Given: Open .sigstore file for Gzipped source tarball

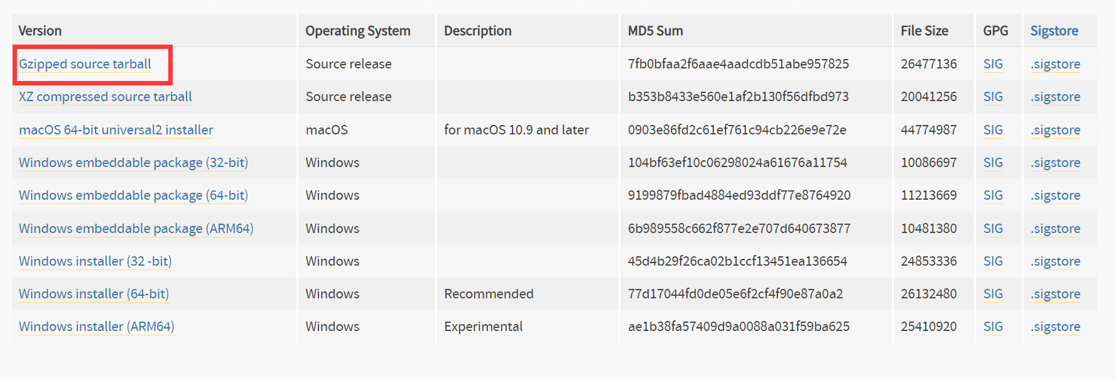Looking at the screenshot, I should [x=1055, y=64].
